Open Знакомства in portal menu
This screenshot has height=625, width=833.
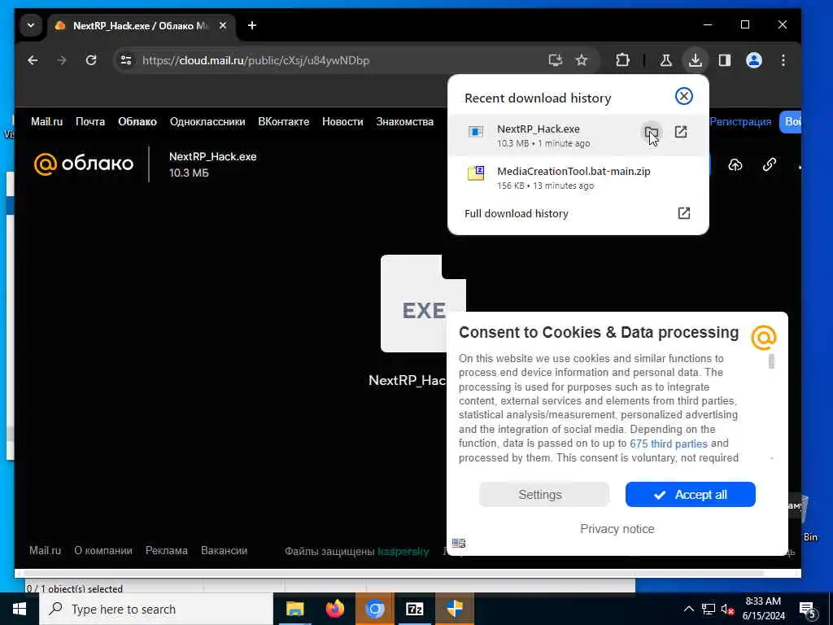405,122
